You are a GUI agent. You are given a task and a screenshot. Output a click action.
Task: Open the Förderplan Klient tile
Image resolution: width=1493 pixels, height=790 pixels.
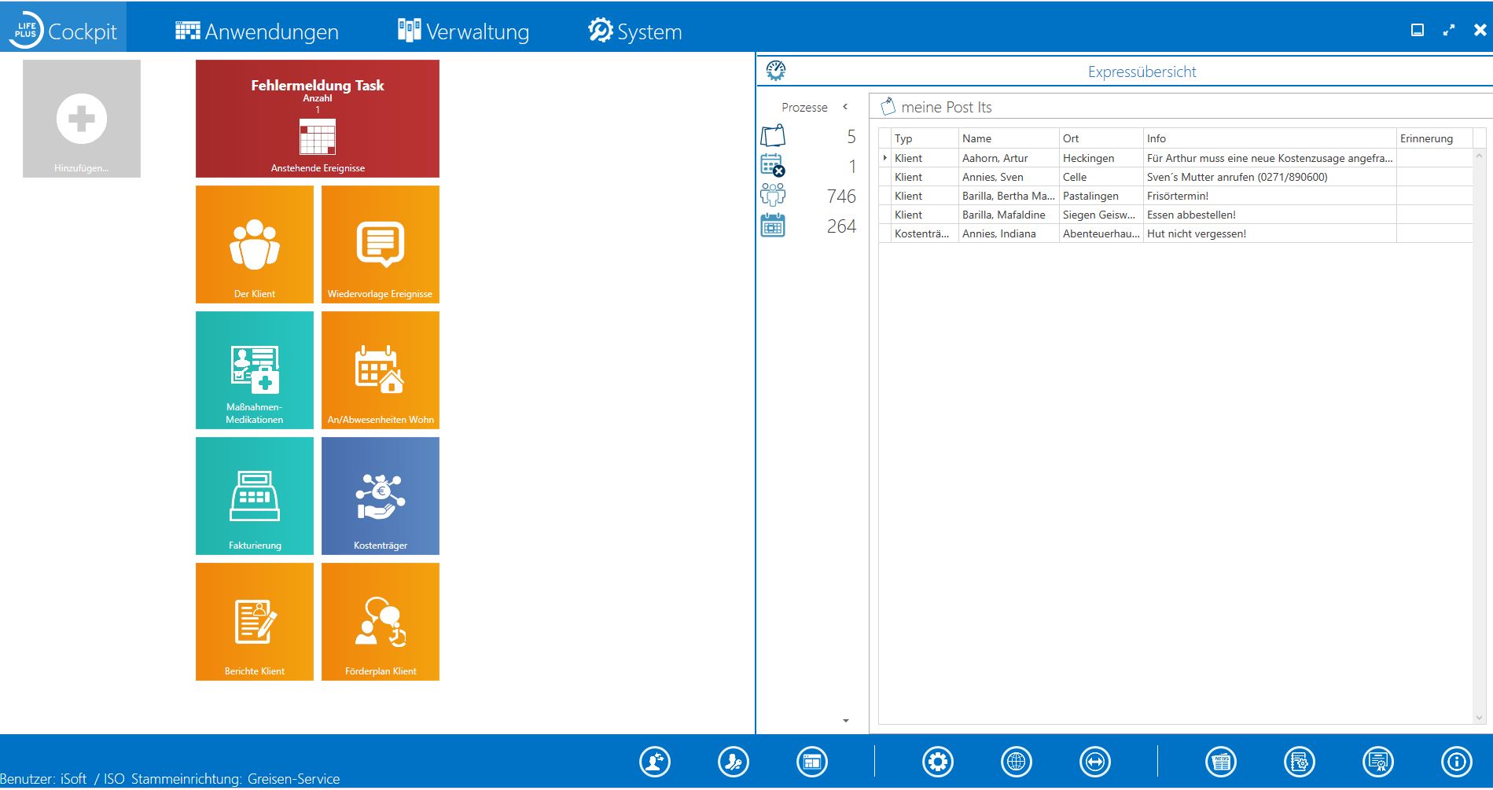click(x=380, y=622)
